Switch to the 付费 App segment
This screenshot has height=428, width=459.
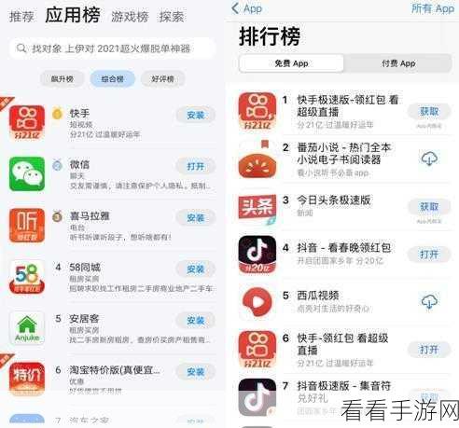coord(398,63)
